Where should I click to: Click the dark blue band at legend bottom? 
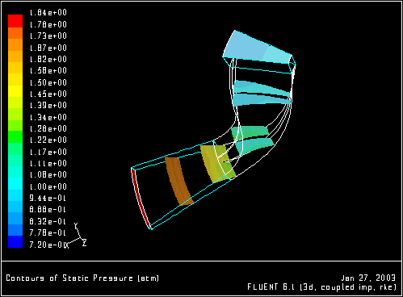[15, 242]
